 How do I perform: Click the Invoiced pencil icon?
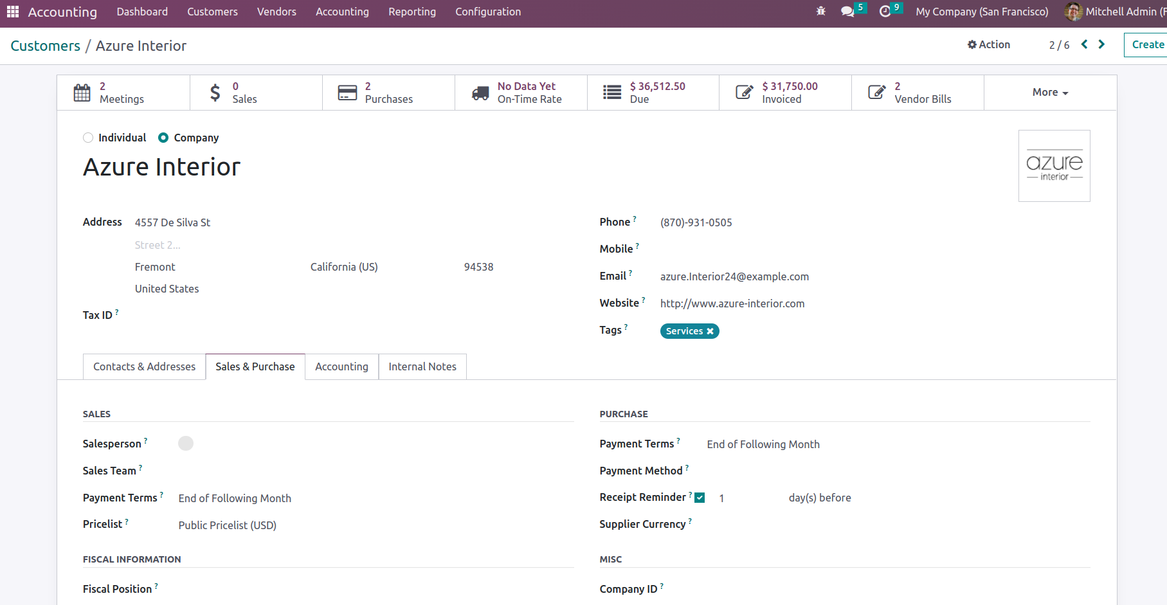(x=745, y=93)
